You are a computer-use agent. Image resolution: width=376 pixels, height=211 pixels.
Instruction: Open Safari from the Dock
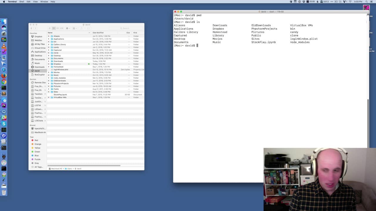[x=4, y=69]
